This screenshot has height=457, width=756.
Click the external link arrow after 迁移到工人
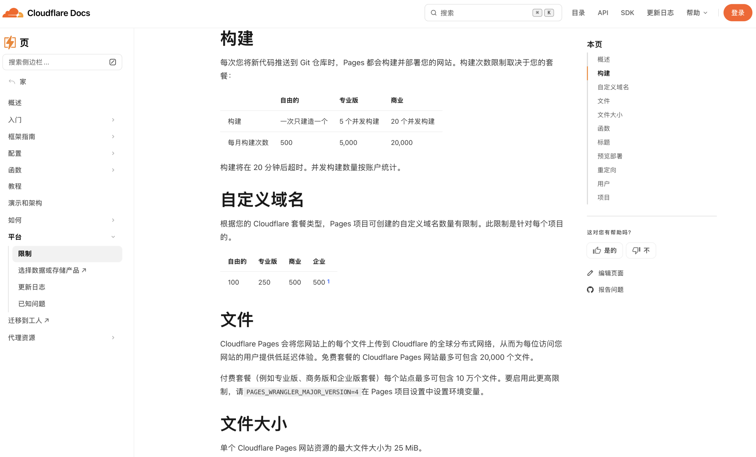[x=47, y=321]
